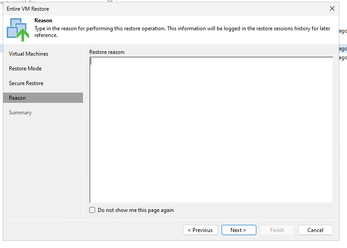Click the greyed-out Finish button
347x248 pixels.
[x=277, y=230]
